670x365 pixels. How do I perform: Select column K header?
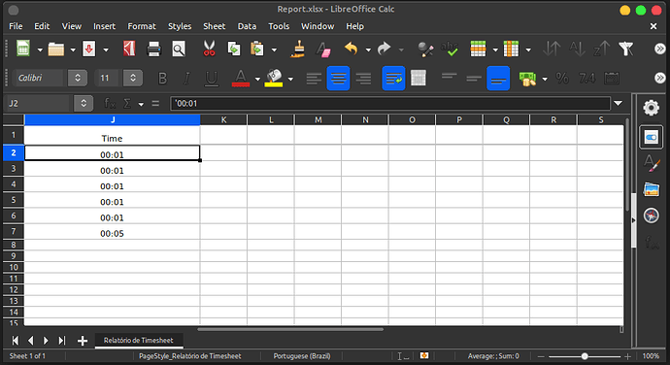tap(223, 120)
